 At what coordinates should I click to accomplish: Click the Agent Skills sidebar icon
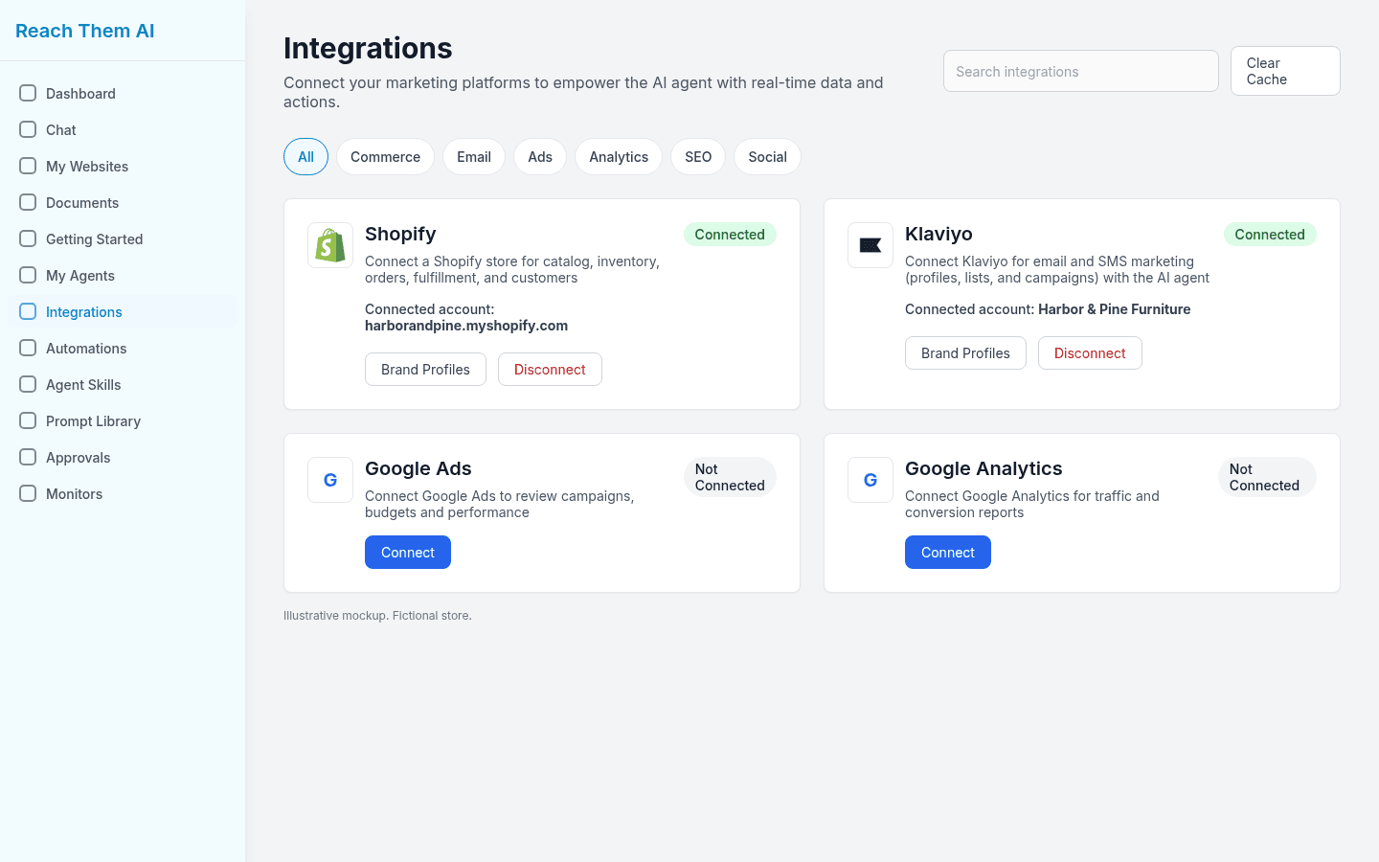pyautogui.click(x=28, y=384)
